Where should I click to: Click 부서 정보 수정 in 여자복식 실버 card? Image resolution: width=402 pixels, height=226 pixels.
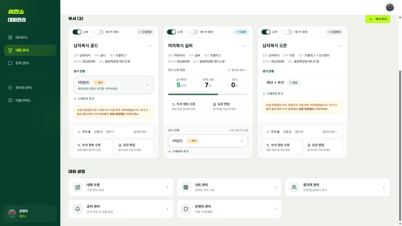click(187, 106)
